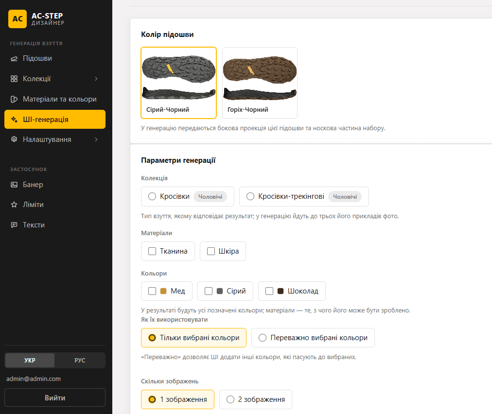Click the Колекції grid icon
Viewport: 492px width, 414px height.
pyautogui.click(x=14, y=79)
